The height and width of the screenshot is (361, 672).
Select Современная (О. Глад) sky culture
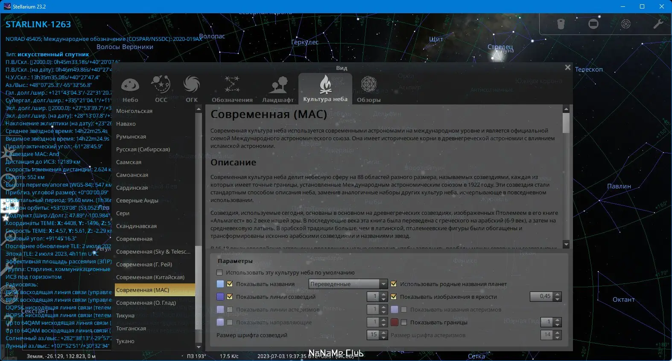pyautogui.click(x=155, y=303)
